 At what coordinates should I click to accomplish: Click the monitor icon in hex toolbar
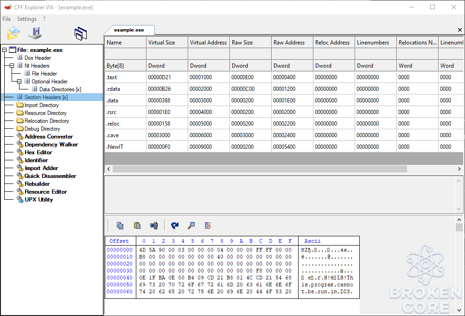pos(154,226)
